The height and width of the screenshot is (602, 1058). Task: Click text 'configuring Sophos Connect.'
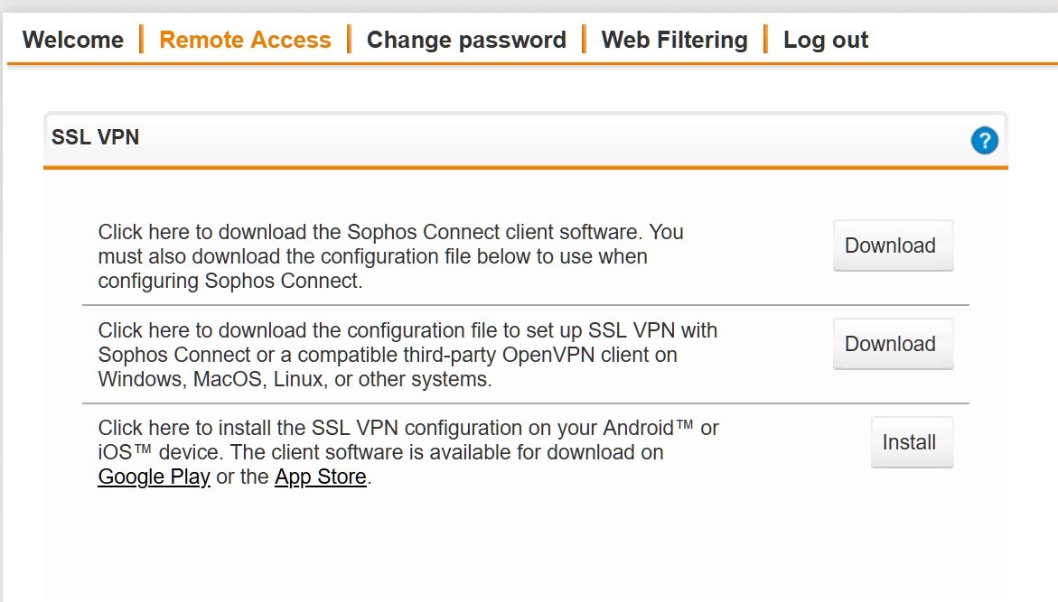230,281
